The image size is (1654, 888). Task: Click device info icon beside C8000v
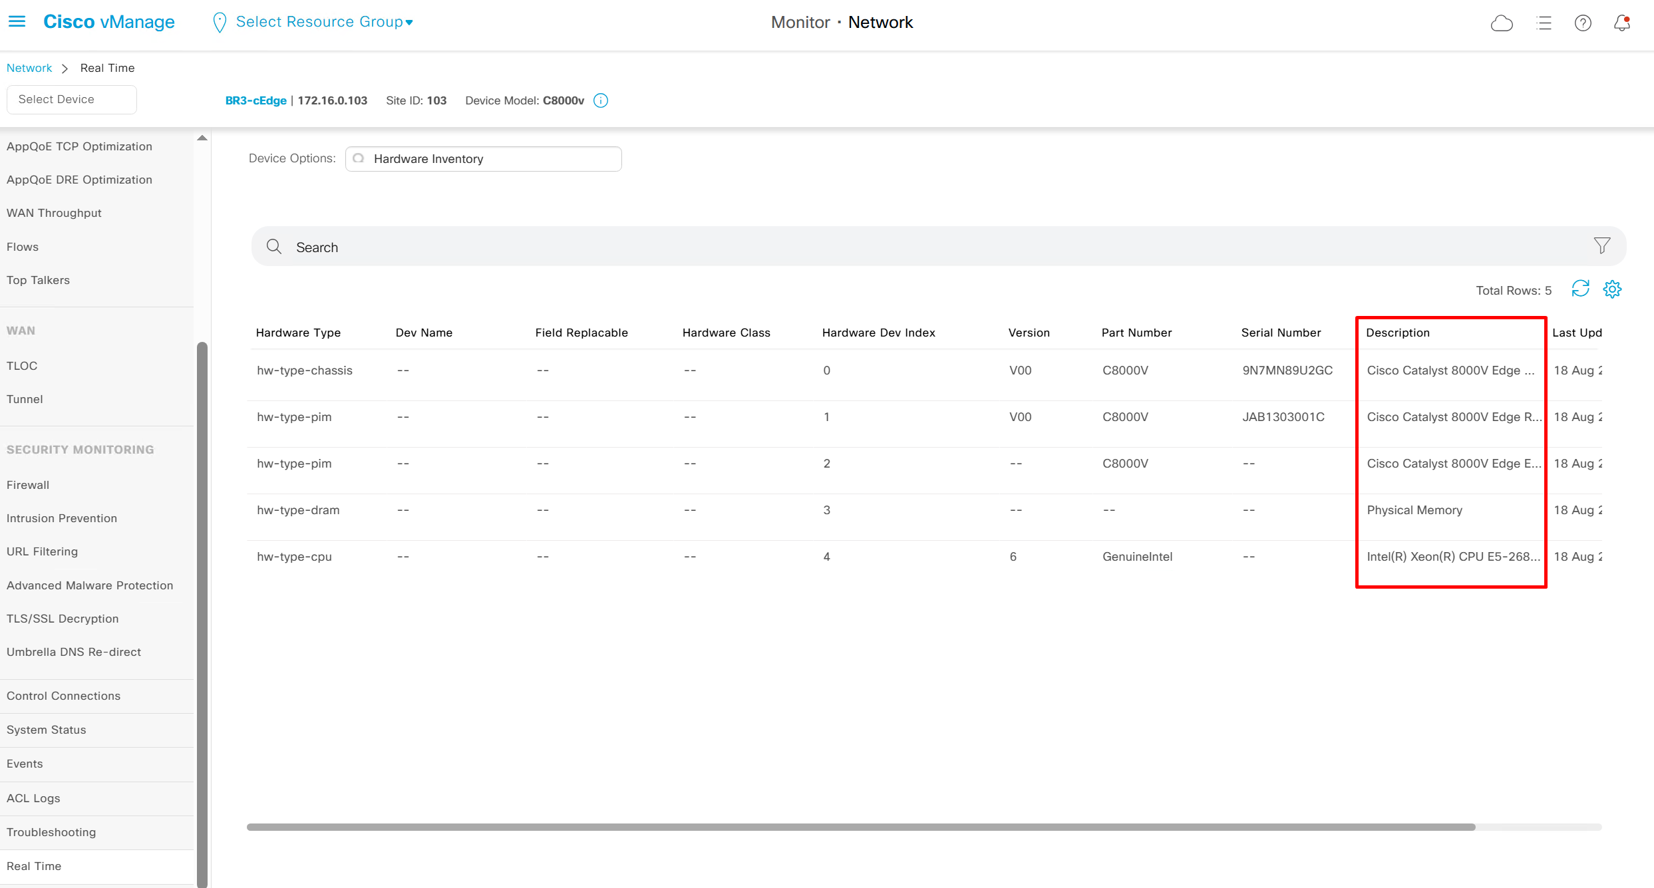[x=601, y=100]
